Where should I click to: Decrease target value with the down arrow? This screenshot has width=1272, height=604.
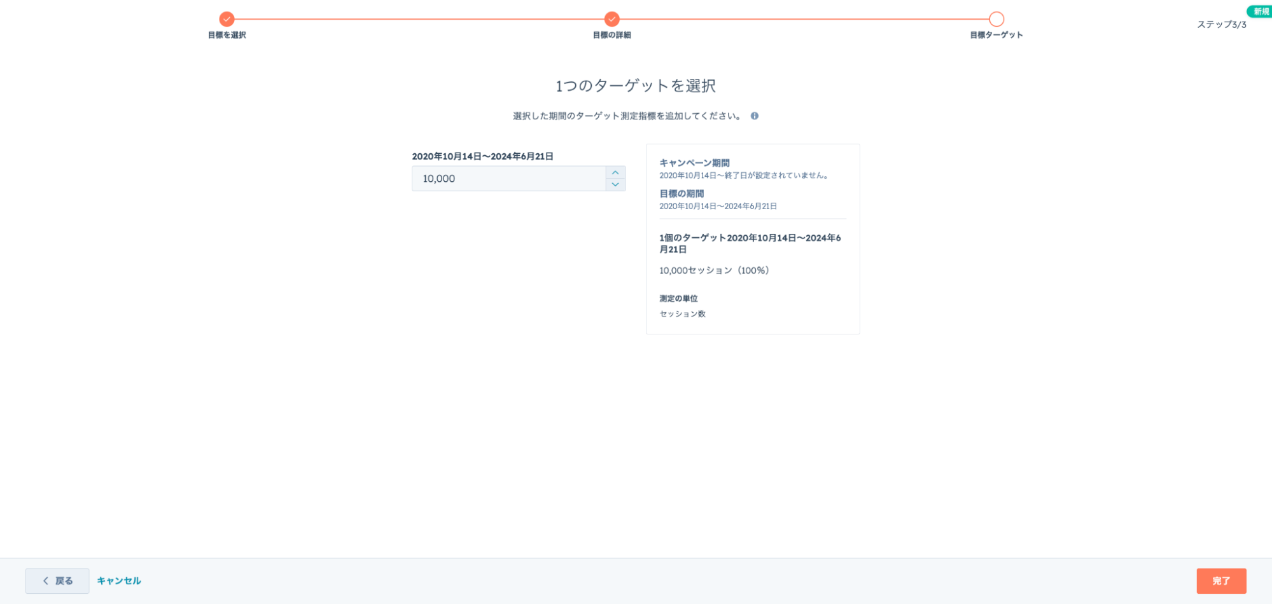coord(615,185)
